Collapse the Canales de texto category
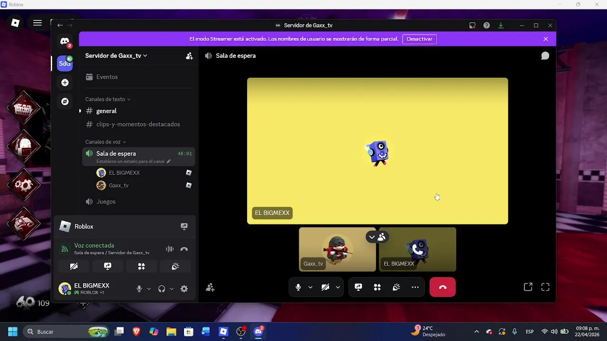Screen dimensions: 607x341 point(108,99)
